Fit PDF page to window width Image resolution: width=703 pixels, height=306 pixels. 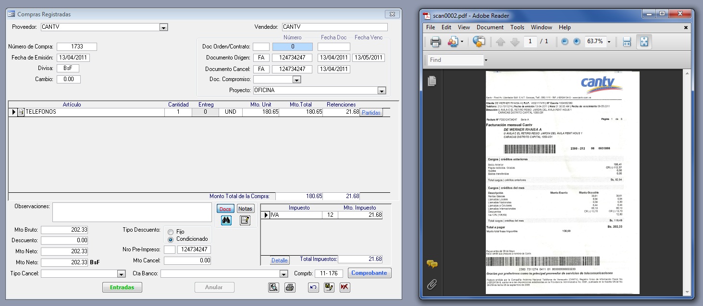pos(627,42)
